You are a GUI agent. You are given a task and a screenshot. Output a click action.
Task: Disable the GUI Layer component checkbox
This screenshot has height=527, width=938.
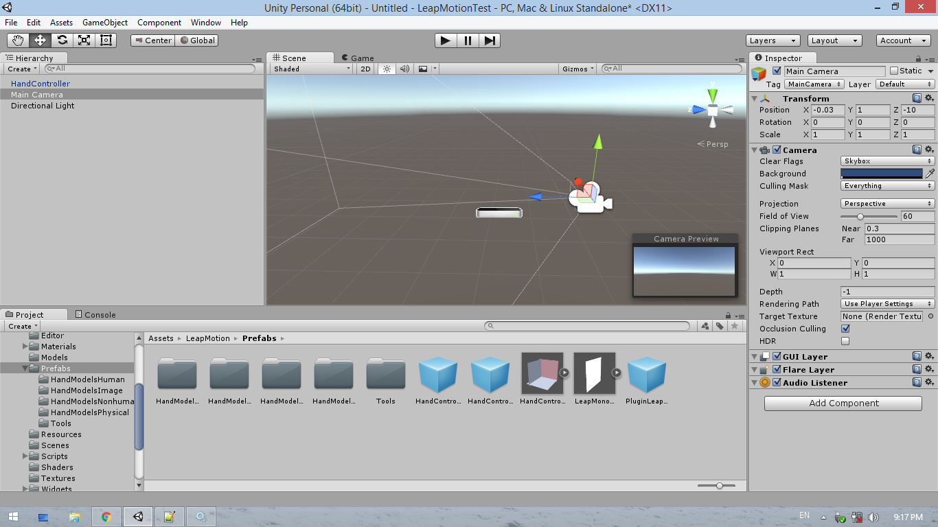[777, 356]
